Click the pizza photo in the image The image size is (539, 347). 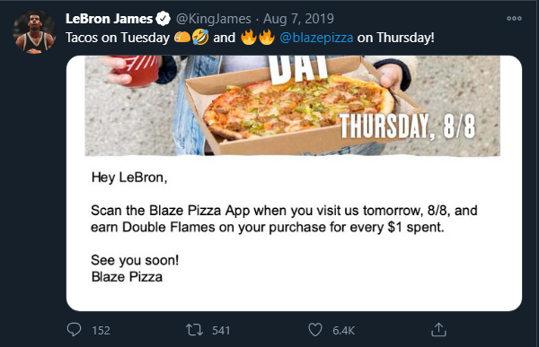[292, 106]
